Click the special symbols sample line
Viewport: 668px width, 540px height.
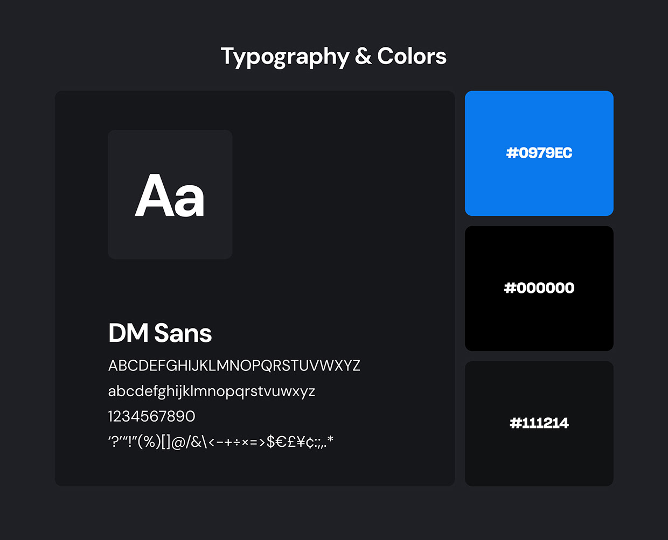tap(220, 442)
